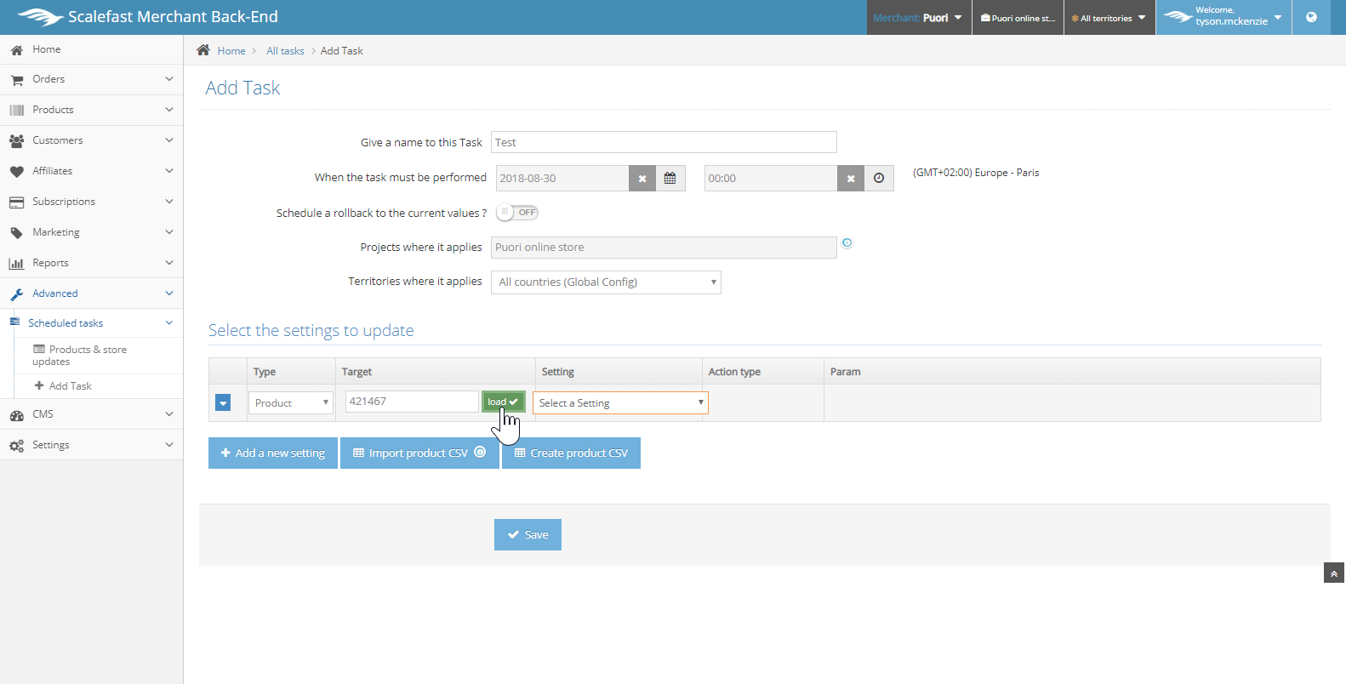Click Add a new setting button

click(273, 453)
